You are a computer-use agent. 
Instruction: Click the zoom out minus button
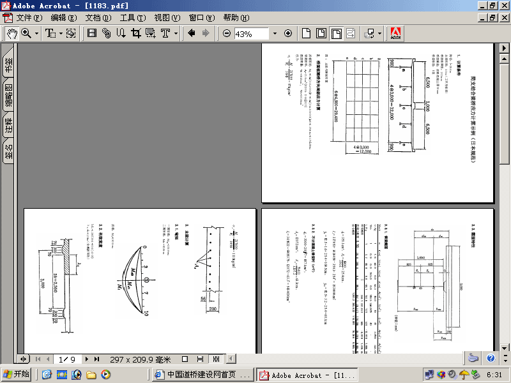(227, 33)
